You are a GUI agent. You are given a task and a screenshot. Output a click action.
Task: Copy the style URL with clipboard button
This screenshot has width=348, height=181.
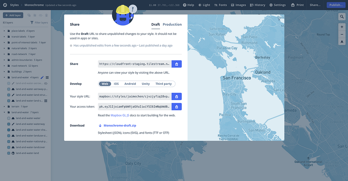coord(177,97)
